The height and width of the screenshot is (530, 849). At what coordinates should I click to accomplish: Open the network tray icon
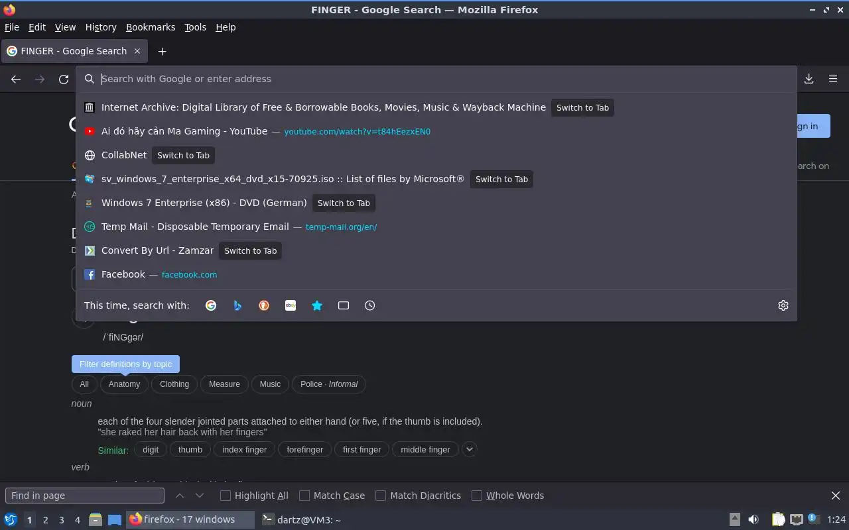point(797,519)
